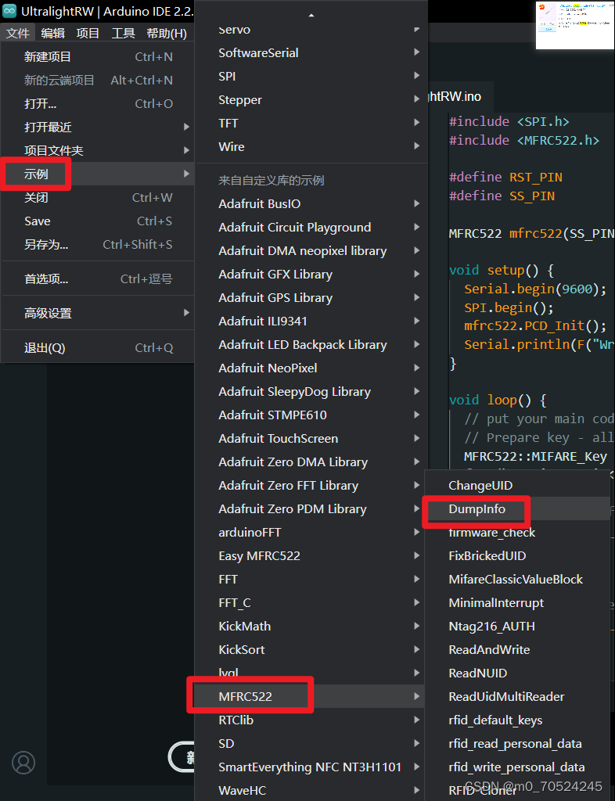Click the preview thumbnail at top right

point(574,26)
